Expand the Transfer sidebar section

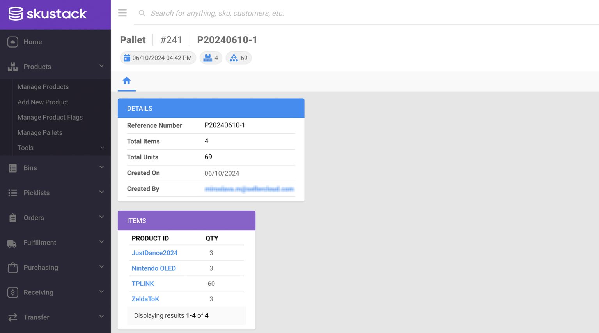pyautogui.click(x=101, y=317)
